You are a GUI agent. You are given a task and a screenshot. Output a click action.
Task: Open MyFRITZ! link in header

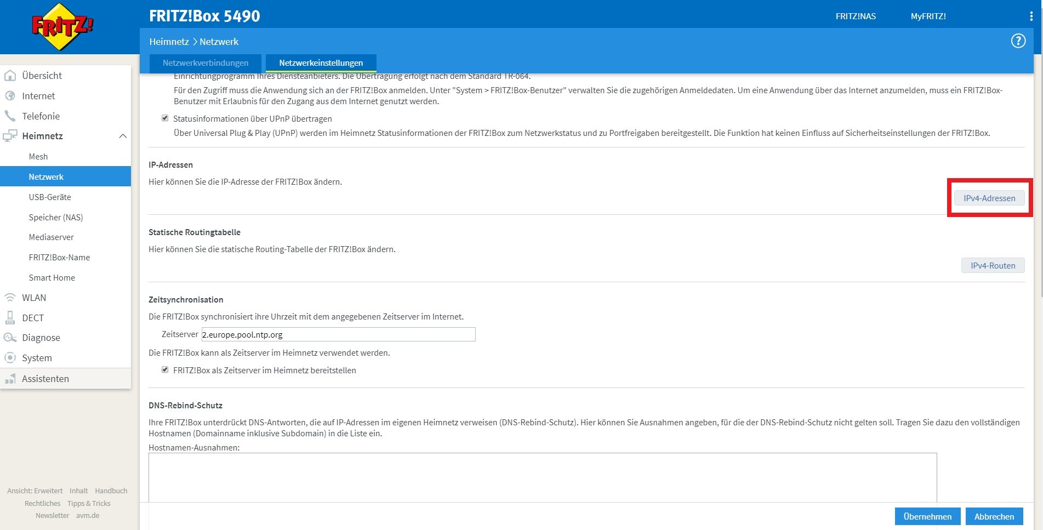tap(928, 16)
